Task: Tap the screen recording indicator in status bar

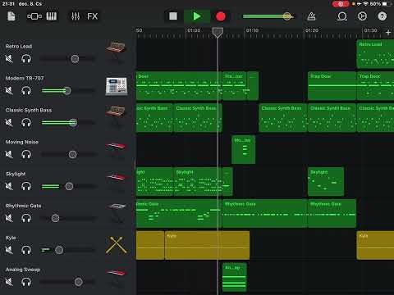Action: [341, 4]
